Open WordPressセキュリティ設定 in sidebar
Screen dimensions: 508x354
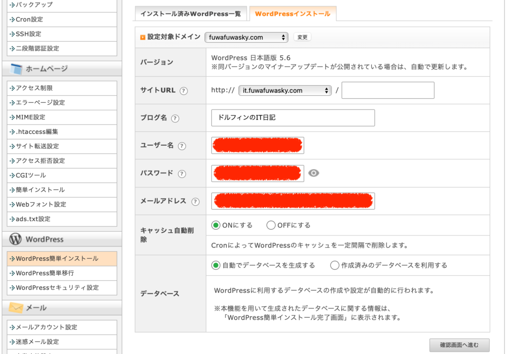(x=62, y=288)
